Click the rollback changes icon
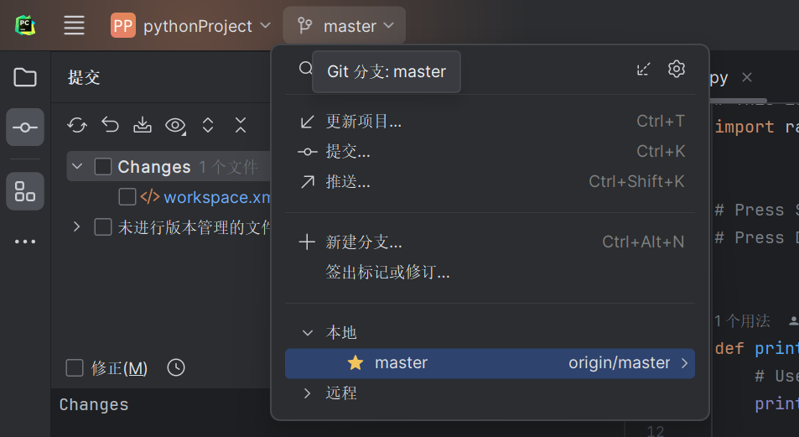This screenshot has width=799, height=437. click(x=110, y=125)
